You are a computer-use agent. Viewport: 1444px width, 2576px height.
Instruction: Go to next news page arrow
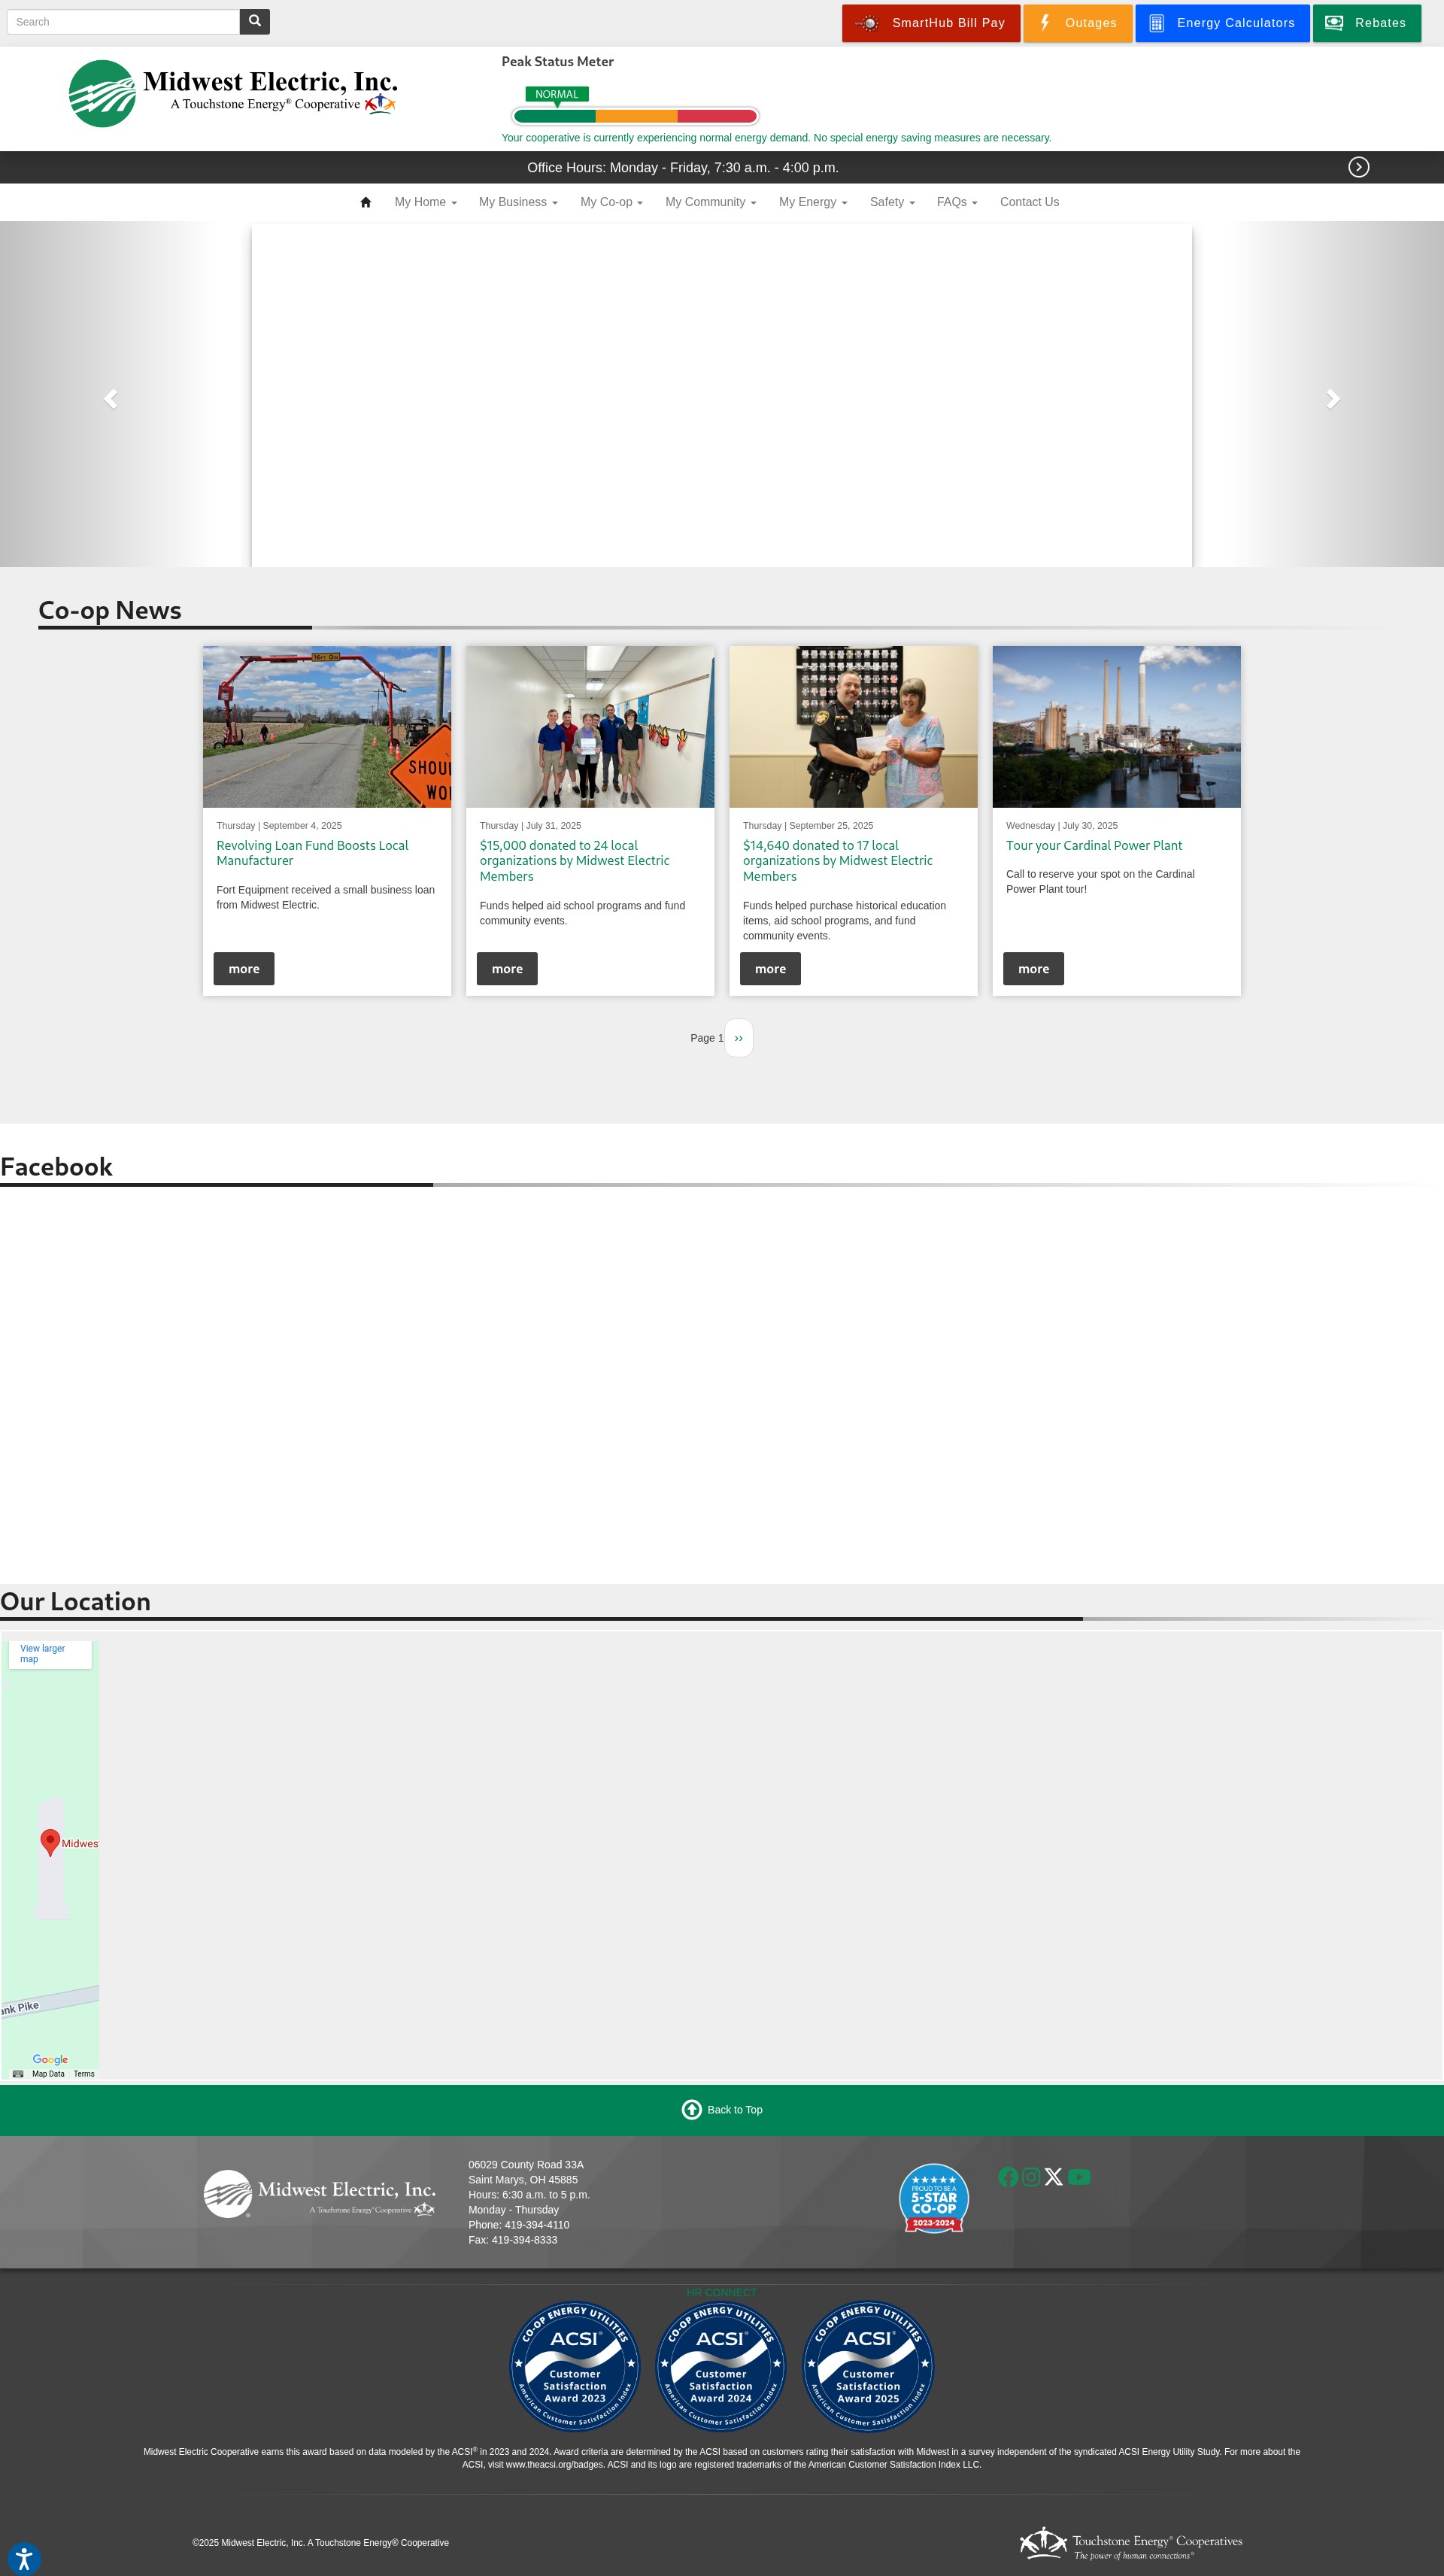click(x=739, y=1038)
